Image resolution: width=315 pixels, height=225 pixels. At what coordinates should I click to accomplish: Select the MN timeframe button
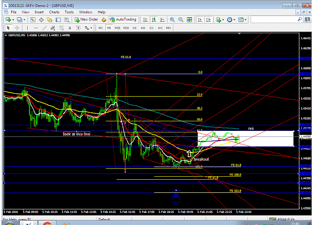168,28
